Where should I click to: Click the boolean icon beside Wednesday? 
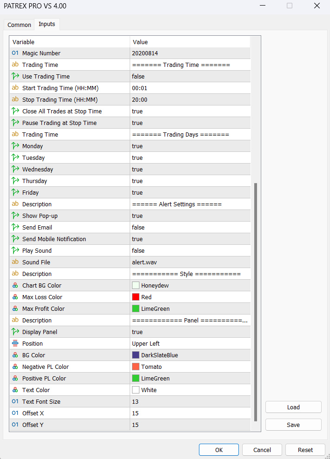[15, 169]
